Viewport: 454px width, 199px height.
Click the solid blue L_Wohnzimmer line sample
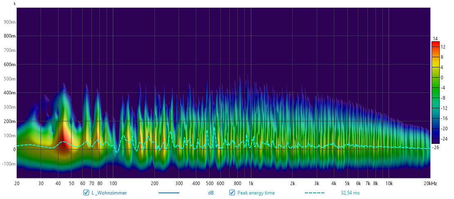pyautogui.click(x=168, y=193)
